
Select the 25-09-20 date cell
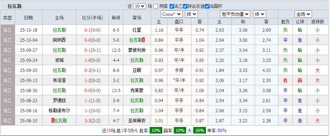28,70
